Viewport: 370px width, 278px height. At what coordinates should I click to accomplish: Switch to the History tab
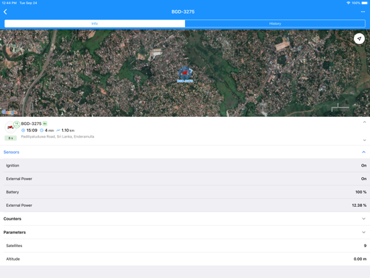[275, 24]
